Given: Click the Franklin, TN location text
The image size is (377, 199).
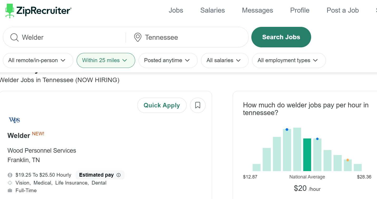Looking at the screenshot, I should click(x=24, y=160).
